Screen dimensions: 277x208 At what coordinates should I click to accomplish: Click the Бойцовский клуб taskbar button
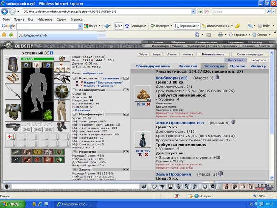pyautogui.click(x=75, y=204)
